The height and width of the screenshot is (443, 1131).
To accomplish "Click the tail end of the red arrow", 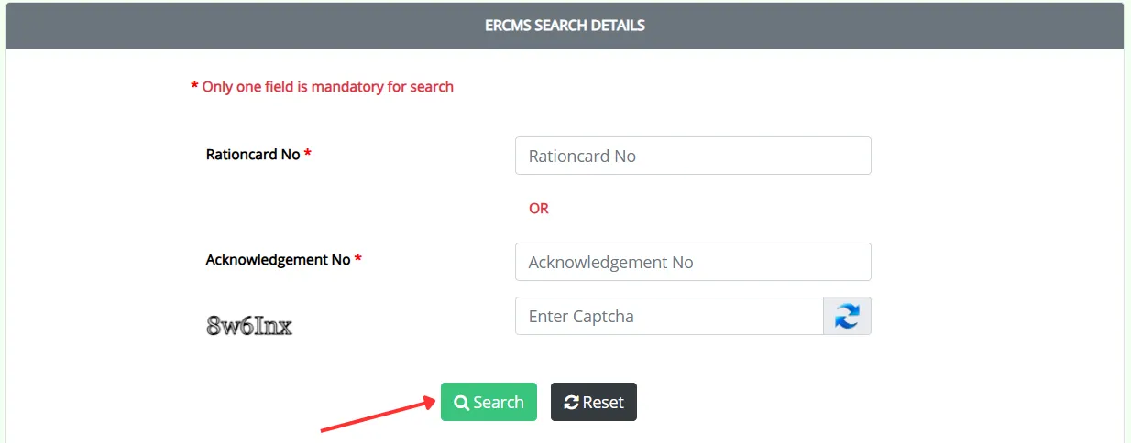I will [322, 429].
